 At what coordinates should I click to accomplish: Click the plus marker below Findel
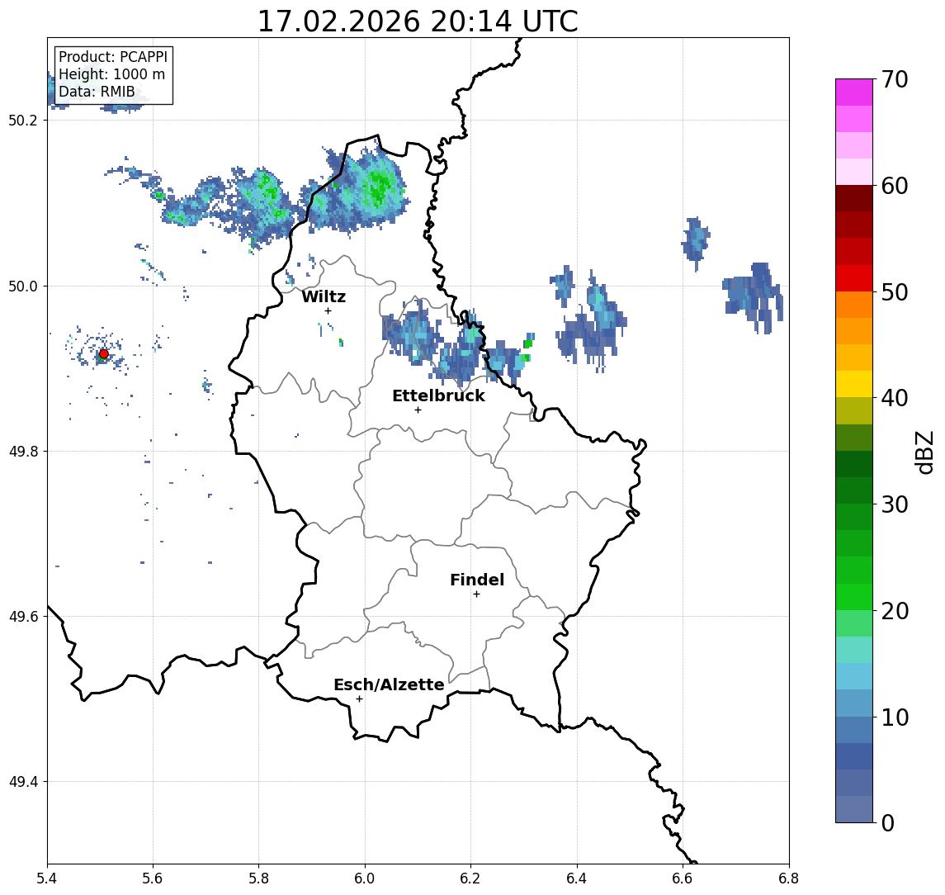click(x=476, y=594)
